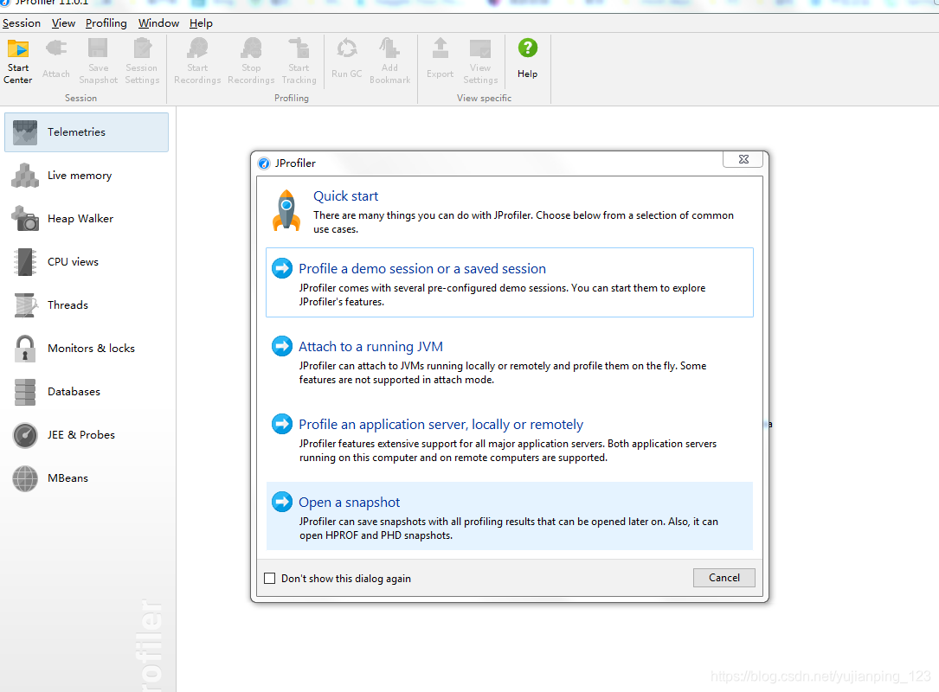The height and width of the screenshot is (692, 939).
Task: Open the JEE & Probes sidebar section
Action: tap(87, 434)
